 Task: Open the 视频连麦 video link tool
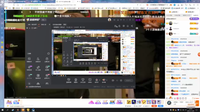coord(29,68)
